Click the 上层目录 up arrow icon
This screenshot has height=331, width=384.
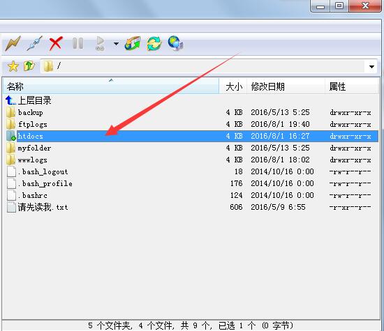10,100
